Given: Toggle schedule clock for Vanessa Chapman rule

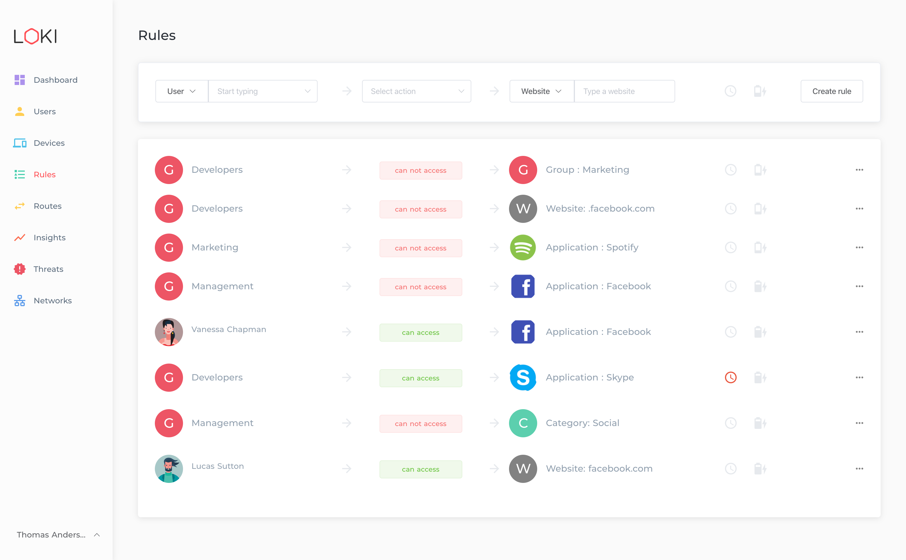Looking at the screenshot, I should pos(730,332).
